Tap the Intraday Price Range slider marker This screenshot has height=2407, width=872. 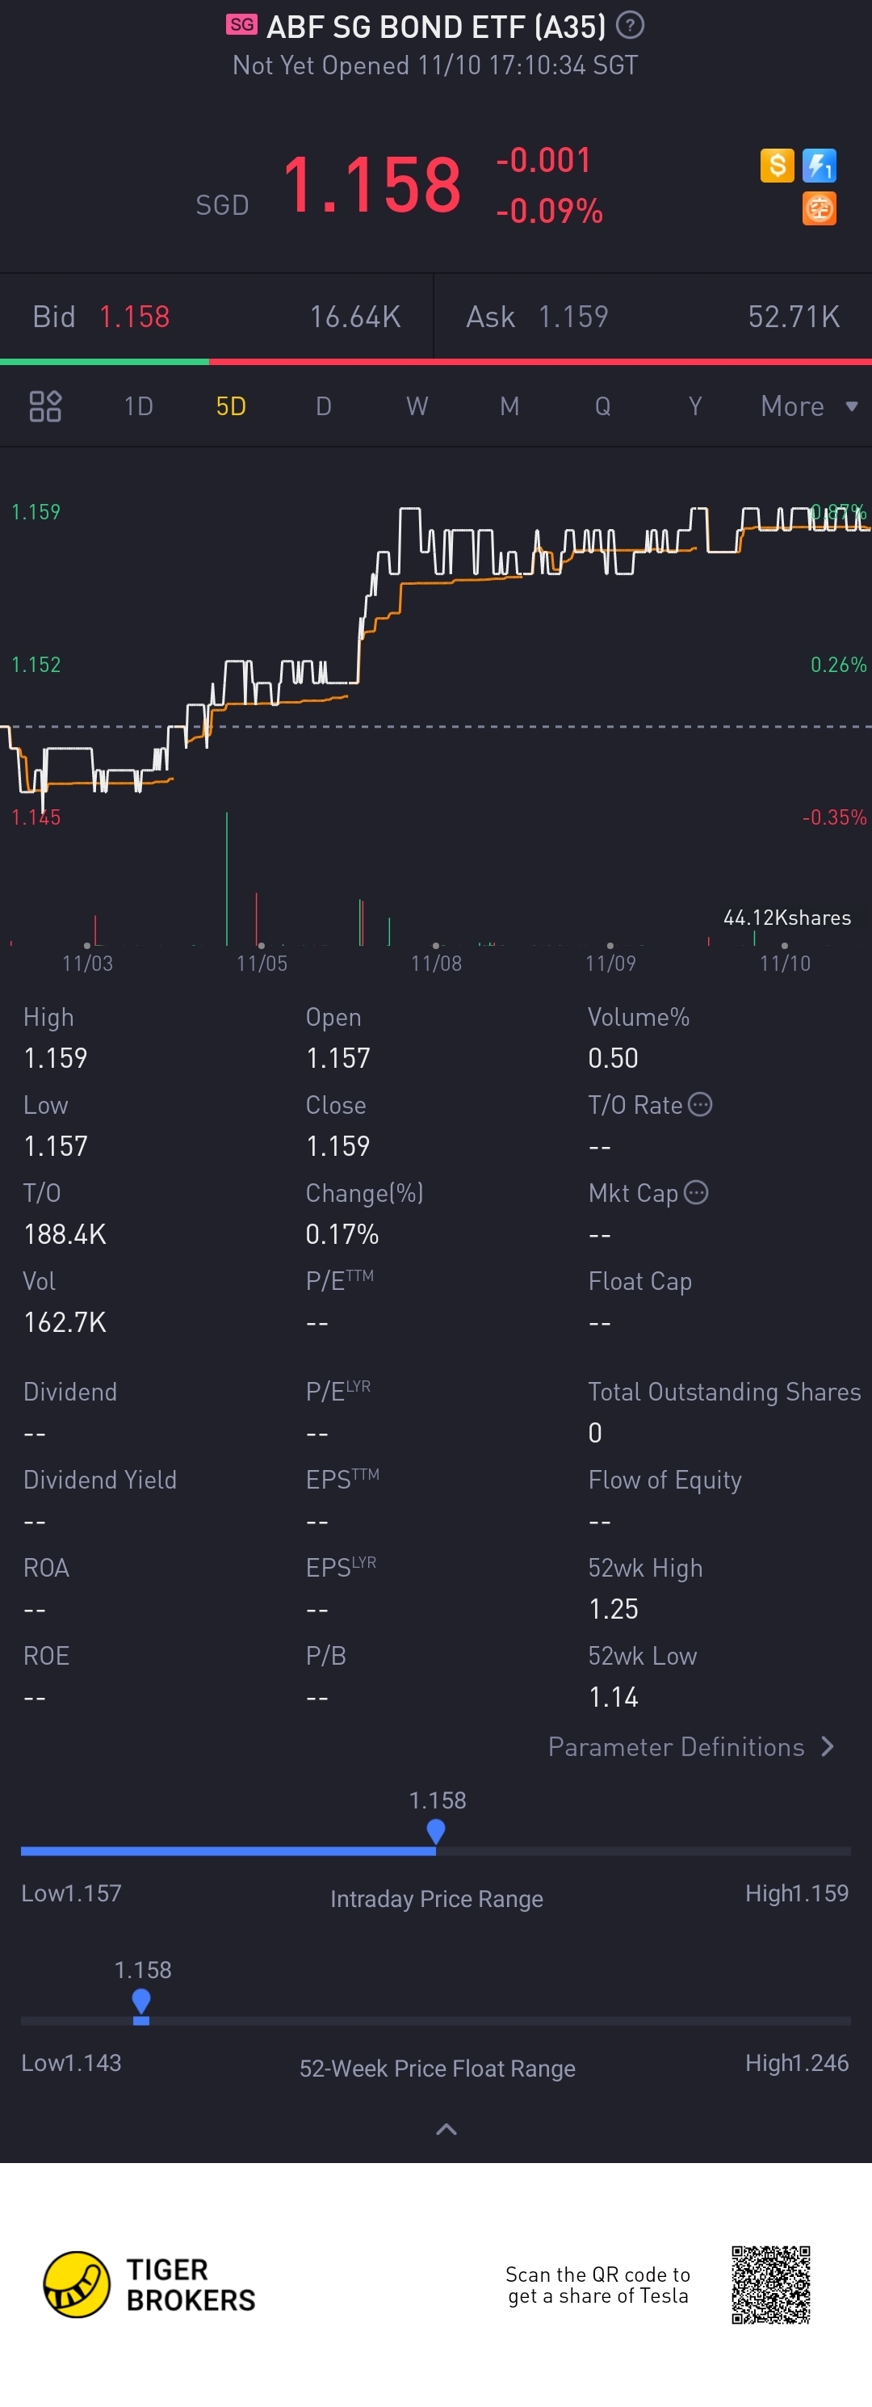pos(436,1831)
